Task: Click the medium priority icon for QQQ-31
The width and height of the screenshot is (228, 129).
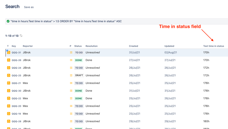Action: tap(71, 52)
